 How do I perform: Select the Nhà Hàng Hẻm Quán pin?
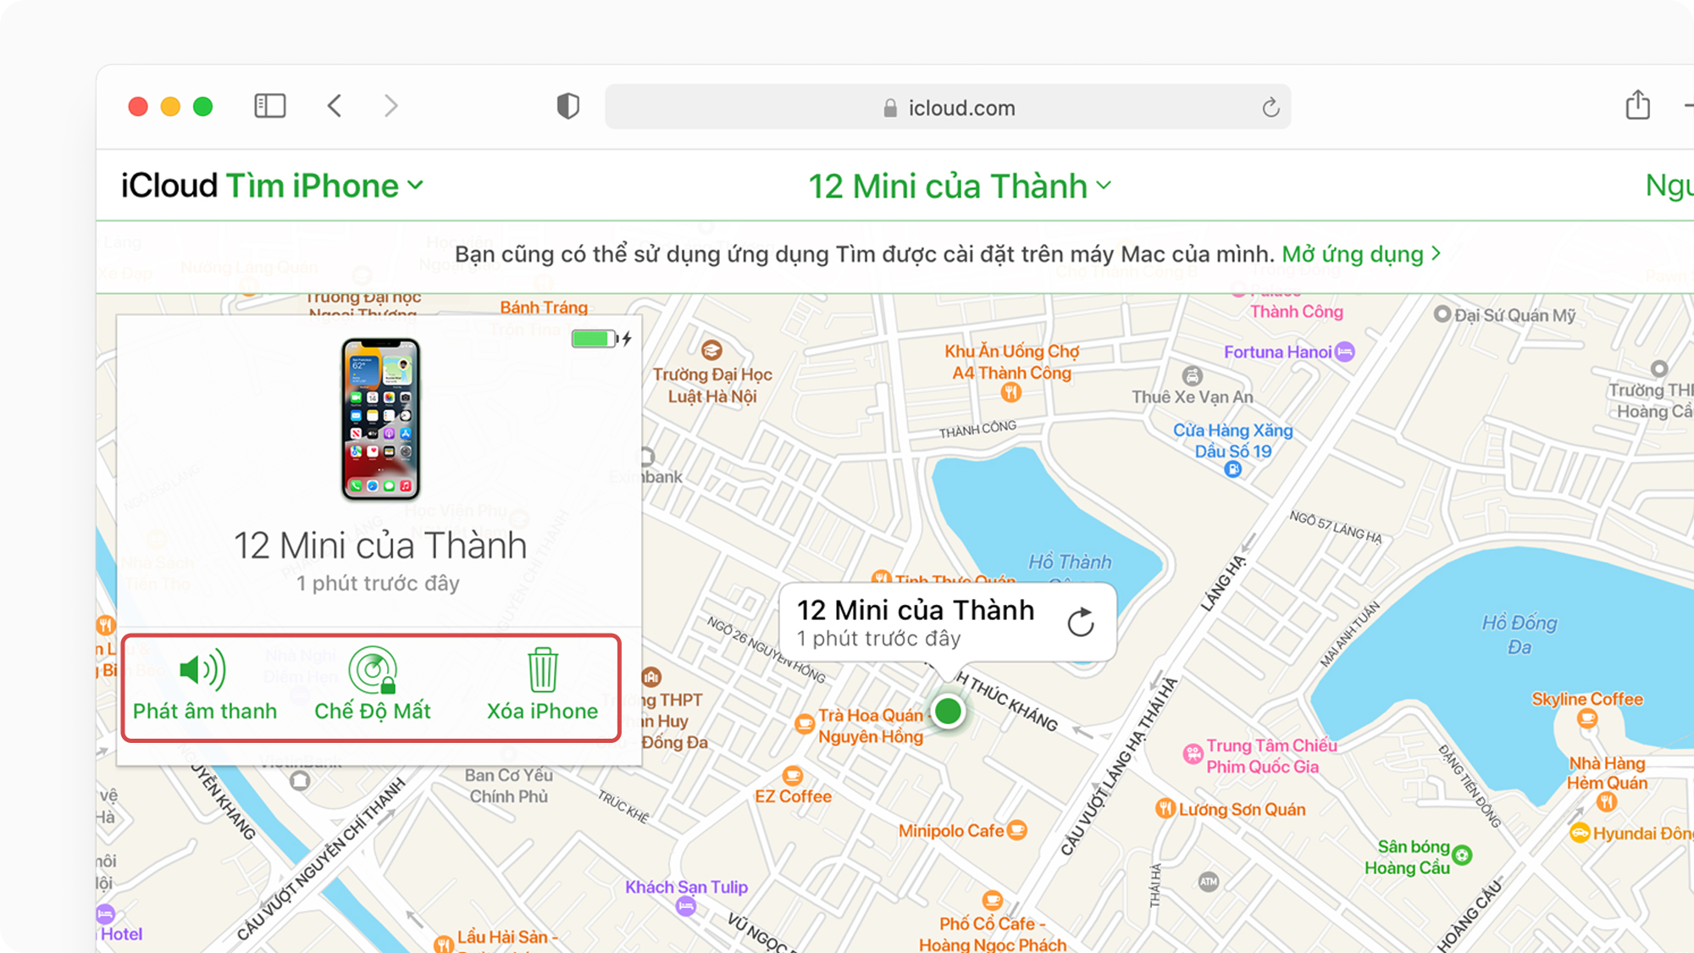(1607, 801)
